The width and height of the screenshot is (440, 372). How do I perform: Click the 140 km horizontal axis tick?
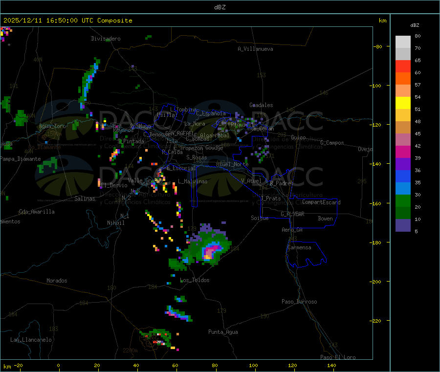[x=331, y=366]
